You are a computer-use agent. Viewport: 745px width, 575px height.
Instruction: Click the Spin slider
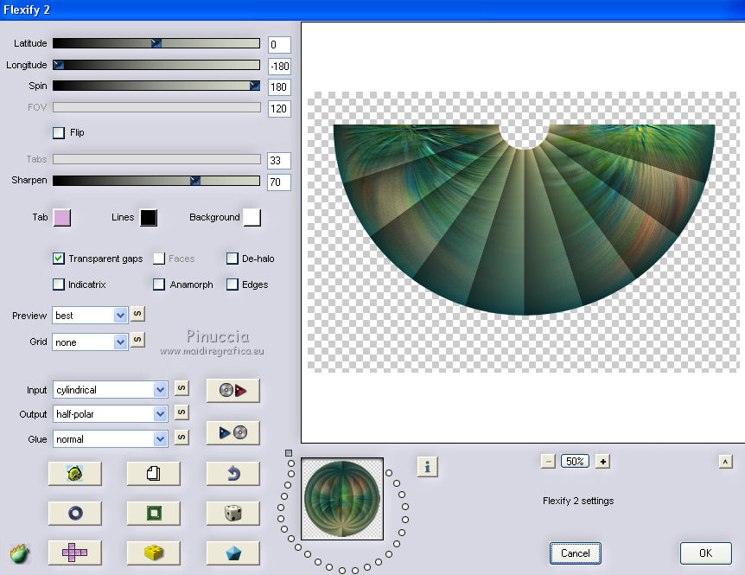[x=156, y=86]
